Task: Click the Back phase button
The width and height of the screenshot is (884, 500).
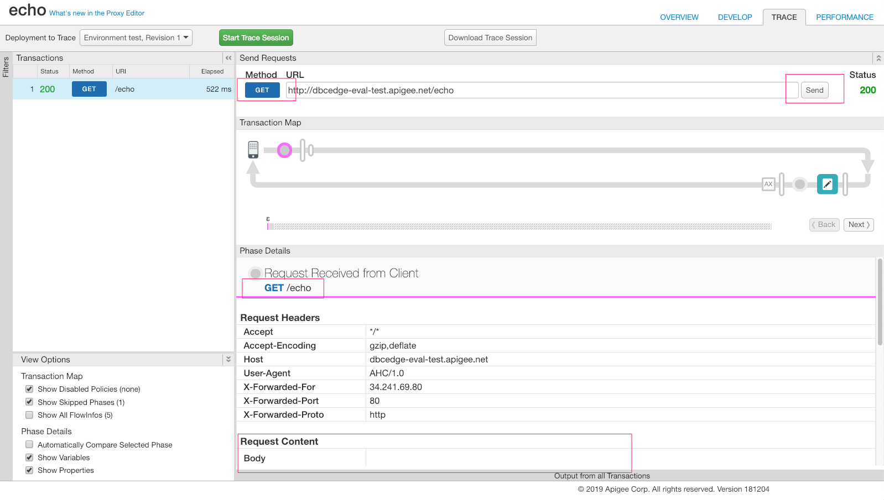Action: [x=824, y=224]
